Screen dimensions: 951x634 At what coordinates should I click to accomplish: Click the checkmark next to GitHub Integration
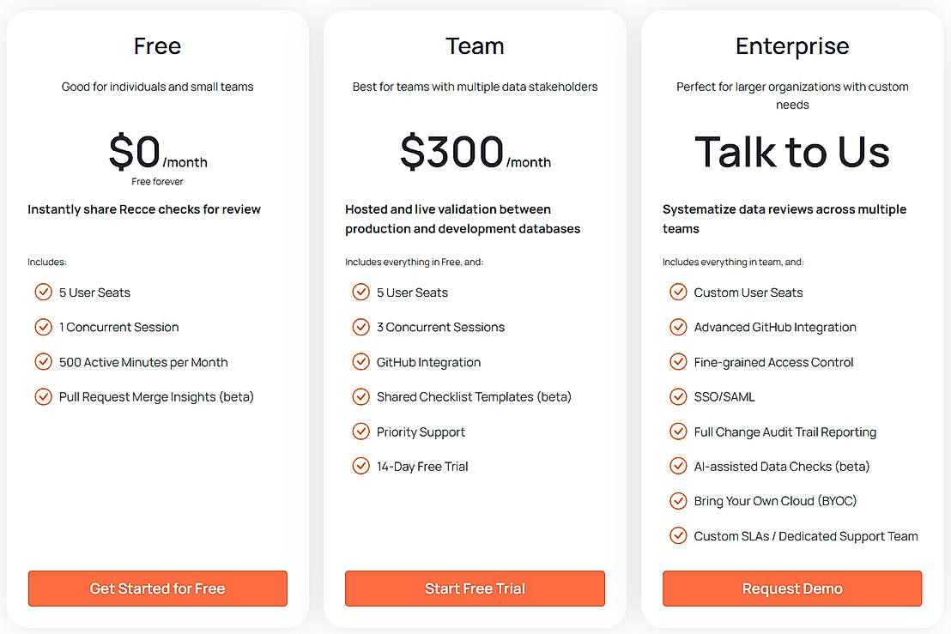point(360,362)
